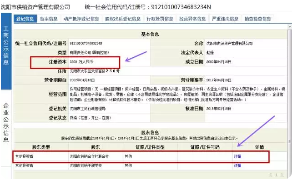This screenshot has height=180, width=292.
Task: Click the 注册资本 field label
Action: (58, 62)
